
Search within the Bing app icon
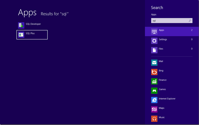pos(154,72)
